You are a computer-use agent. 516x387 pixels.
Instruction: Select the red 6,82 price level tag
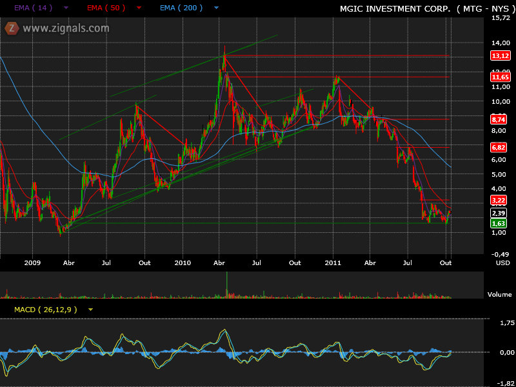(x=498, y=148)
